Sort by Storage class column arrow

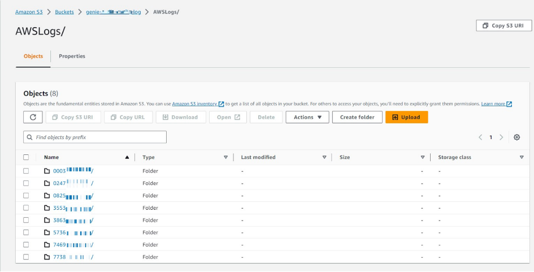[x=522, y=157]
